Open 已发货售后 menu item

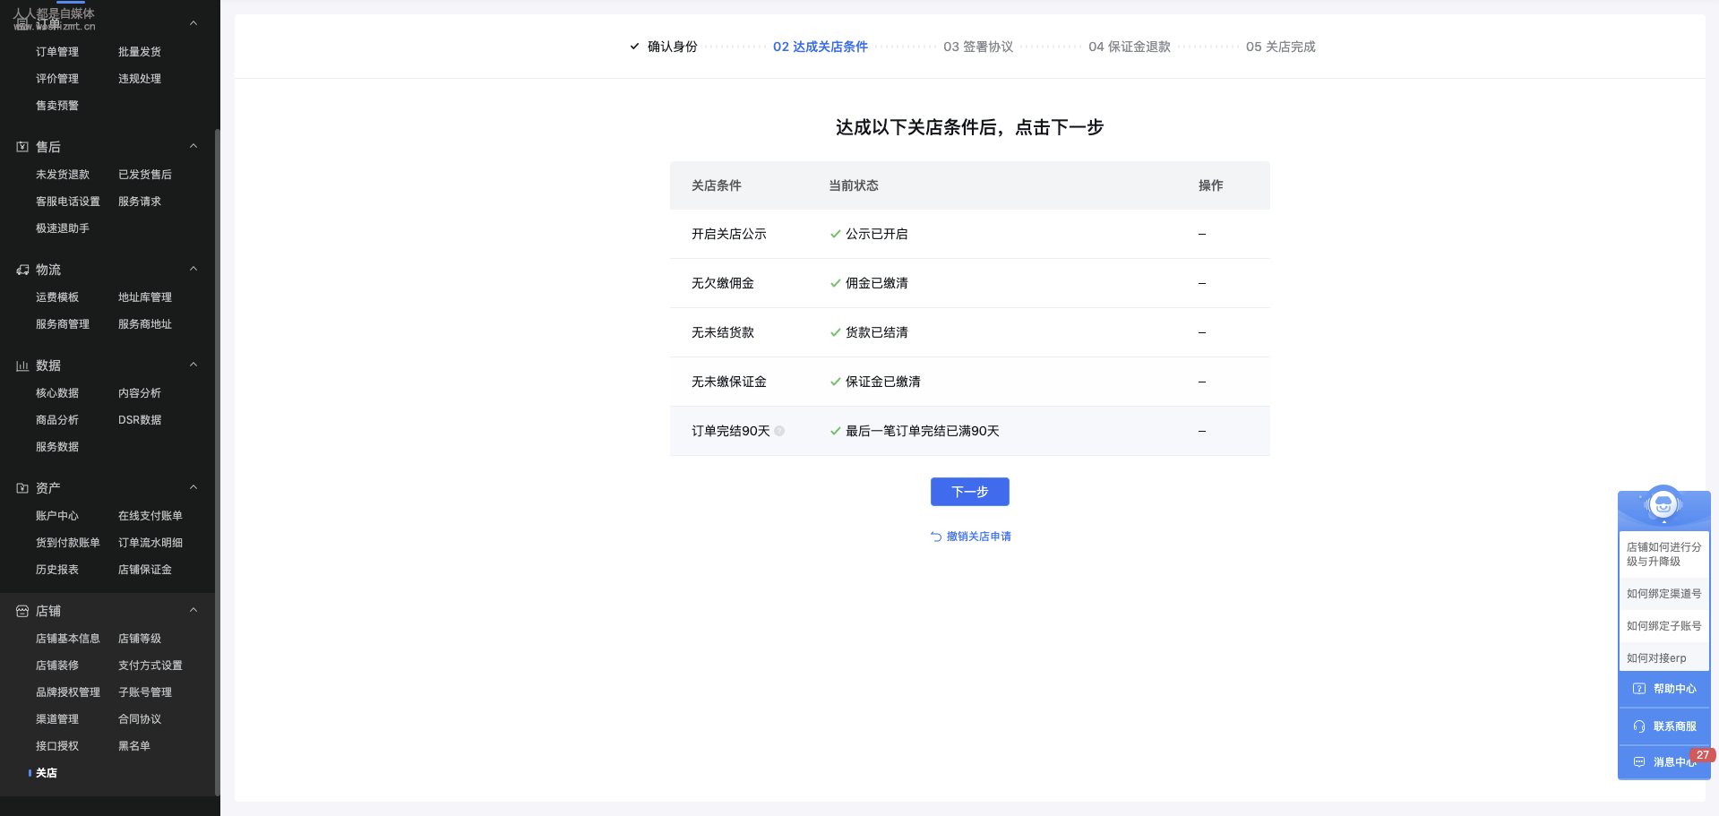(x=145, y=175)
